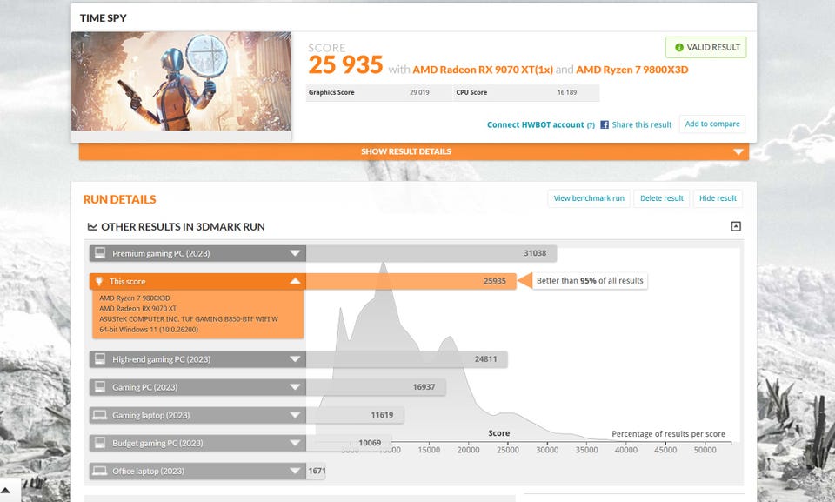Image resolution: width=835 pixels, height=502 pixels.
Task: Click the Percentage of results per score label
Action: click(668, 434)
